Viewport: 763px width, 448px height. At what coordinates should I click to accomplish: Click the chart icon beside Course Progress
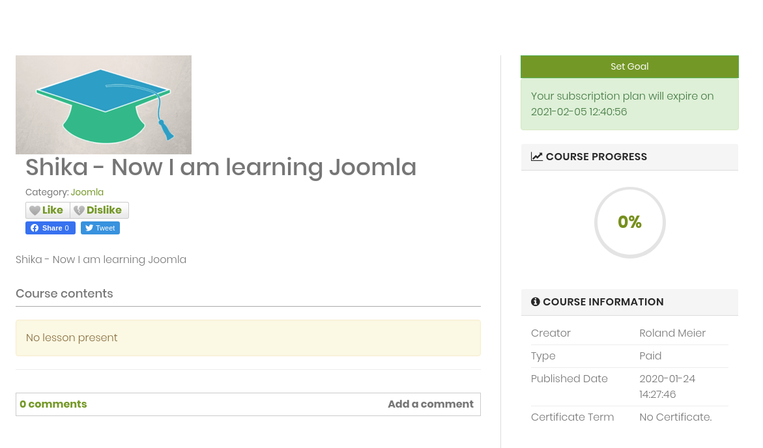click(x=537, y=157)
